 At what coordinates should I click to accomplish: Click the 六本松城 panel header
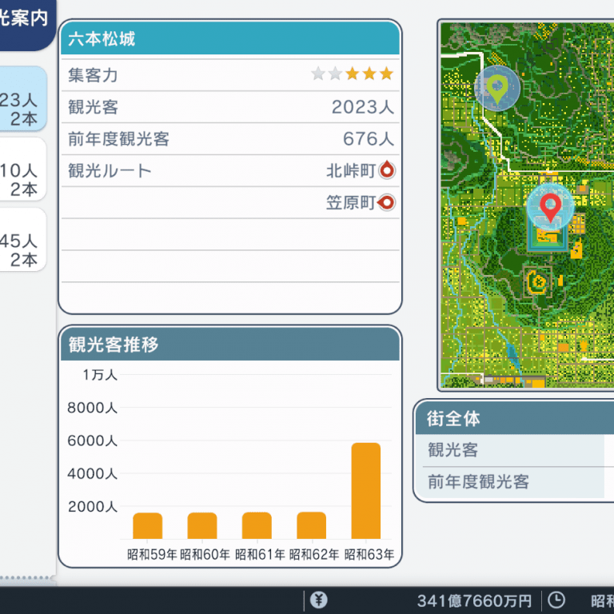(229, 39)
